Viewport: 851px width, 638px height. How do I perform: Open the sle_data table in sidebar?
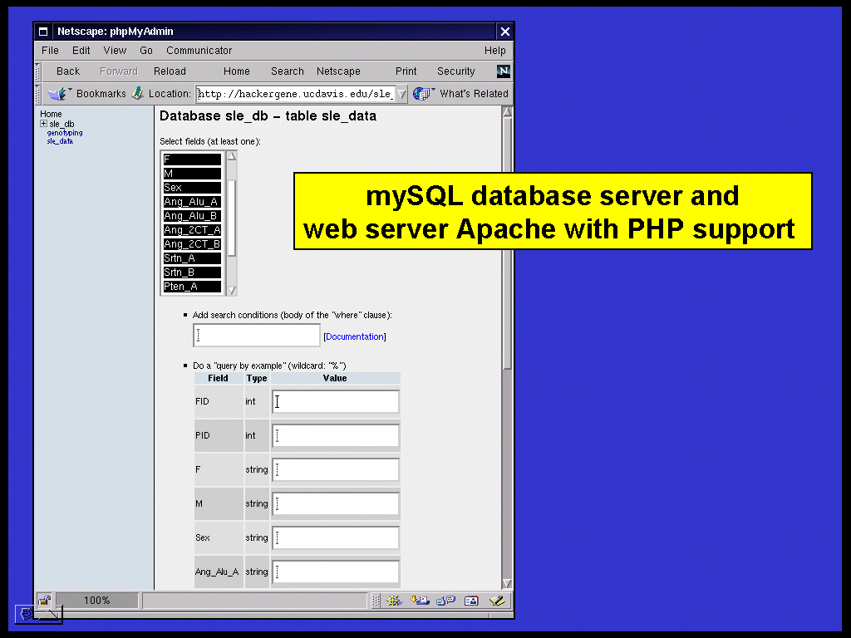pos(60,141)
